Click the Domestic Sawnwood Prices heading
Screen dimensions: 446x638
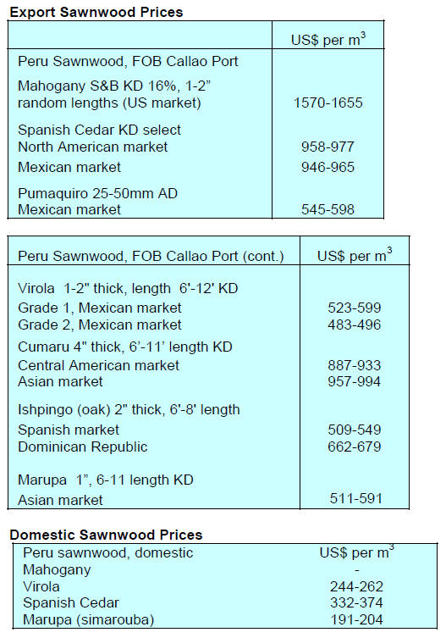click(106, 535)
